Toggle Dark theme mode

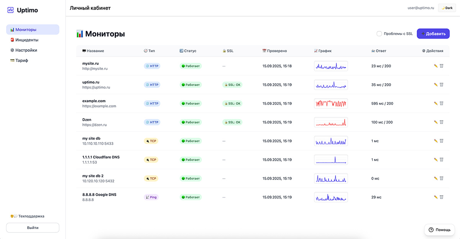[447, 8]
